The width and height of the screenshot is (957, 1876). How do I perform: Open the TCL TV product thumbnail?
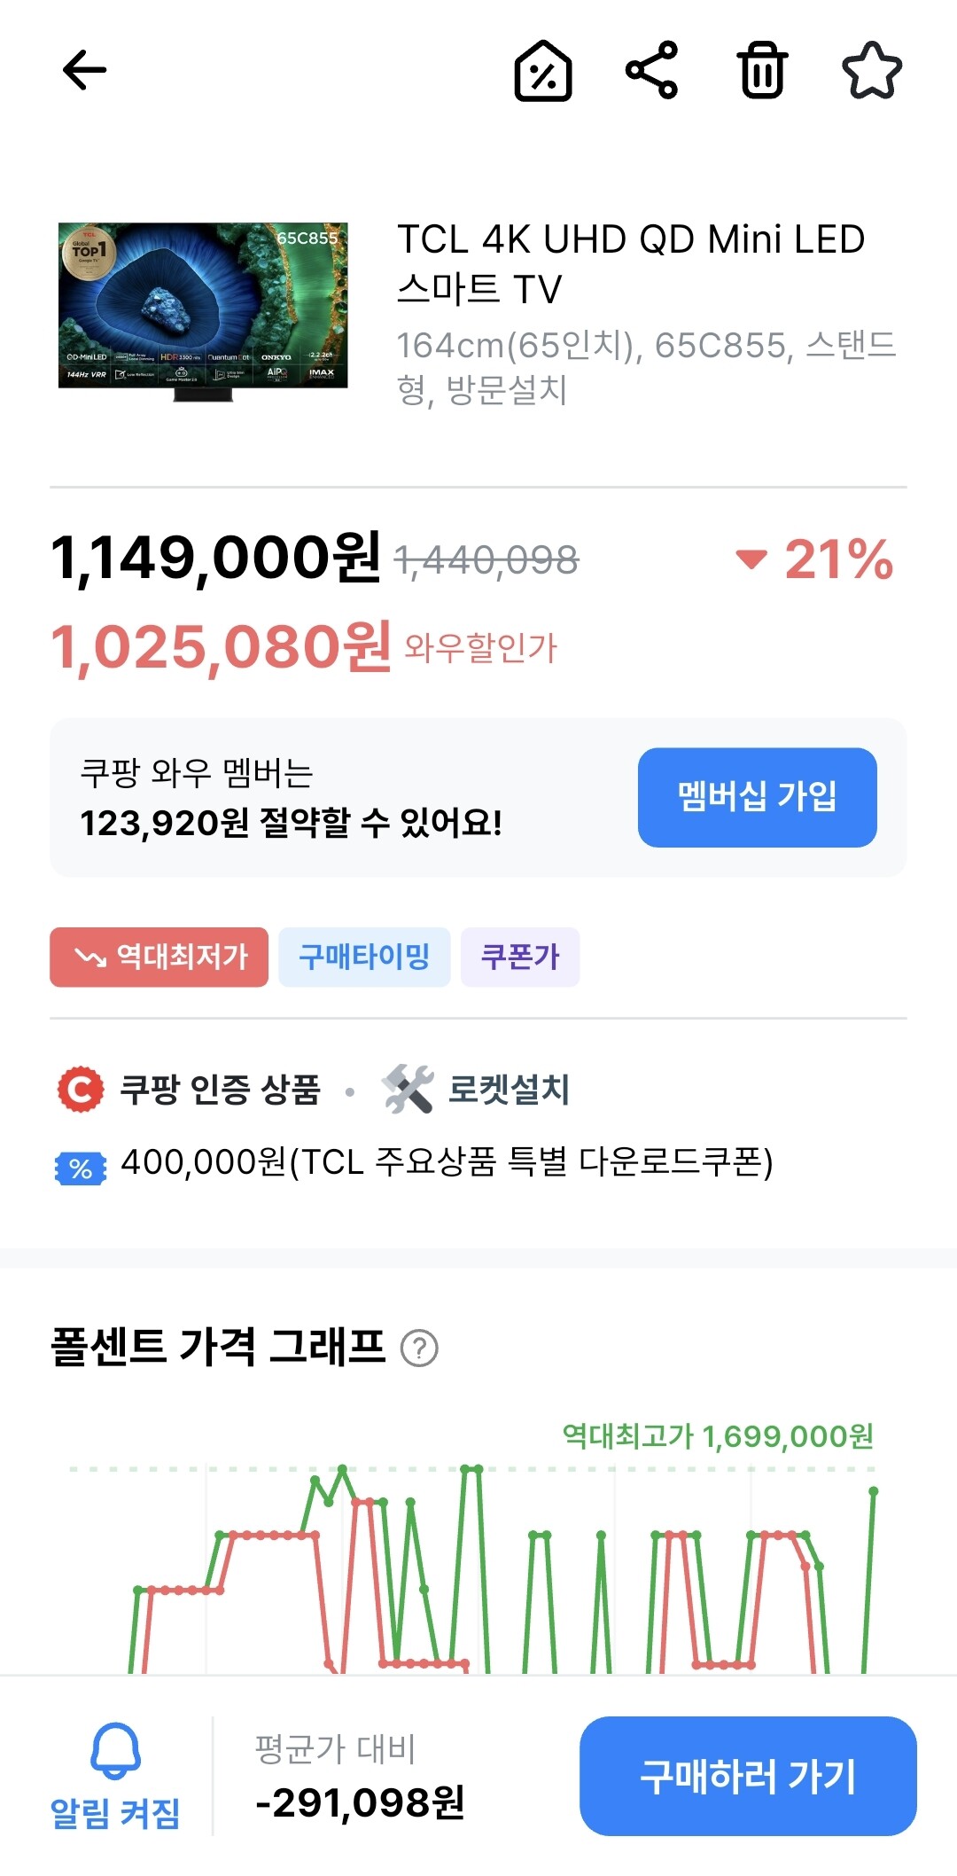[204, 311]
